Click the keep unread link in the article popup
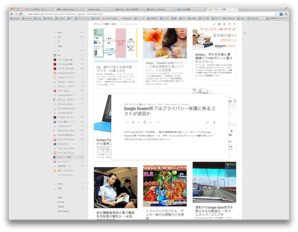298x232 pixels. pos(171,104)
